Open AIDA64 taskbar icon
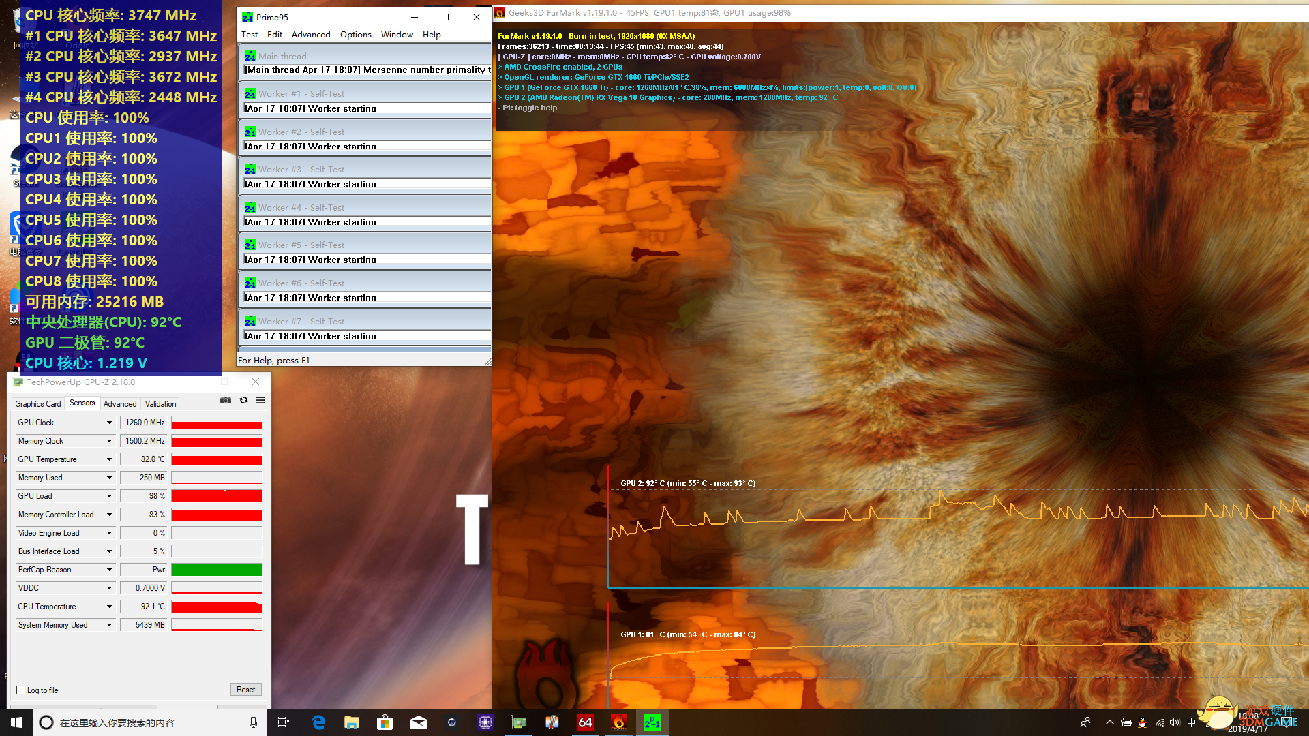 pos(585,722)
